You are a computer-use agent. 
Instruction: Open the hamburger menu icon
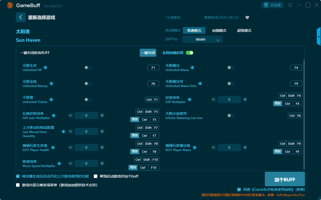(290, 5)
